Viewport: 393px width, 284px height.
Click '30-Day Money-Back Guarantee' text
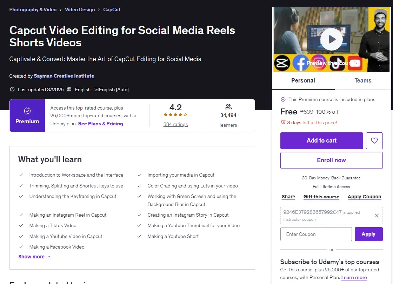[x=331, y=178]
